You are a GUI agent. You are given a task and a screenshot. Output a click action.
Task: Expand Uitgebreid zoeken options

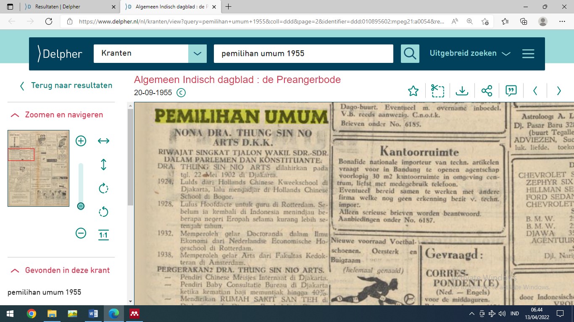469,53
